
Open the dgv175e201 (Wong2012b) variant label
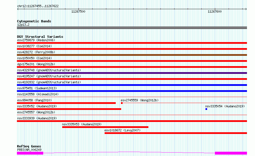pyautogui.click(x=36, y=64)
